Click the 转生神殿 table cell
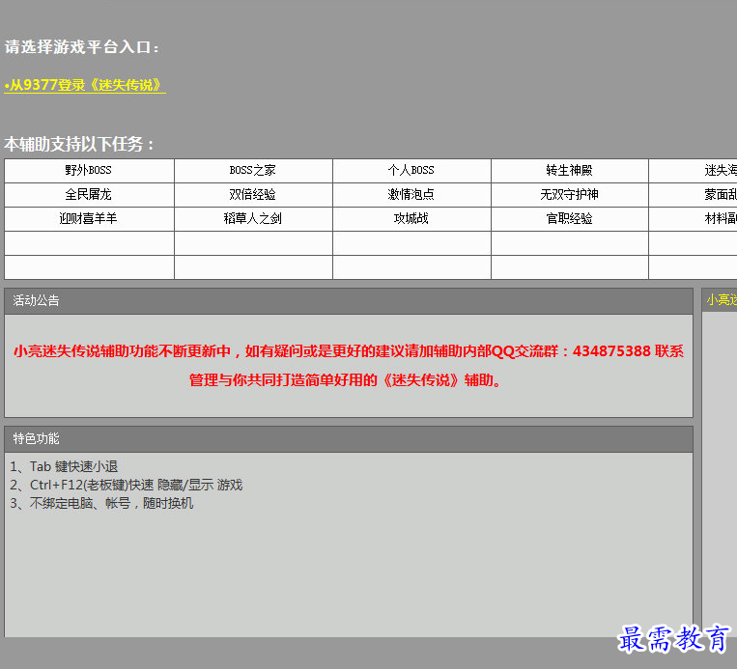Viewport: 737px width, 669px height. pyautogui.click(x=570, y=171)
